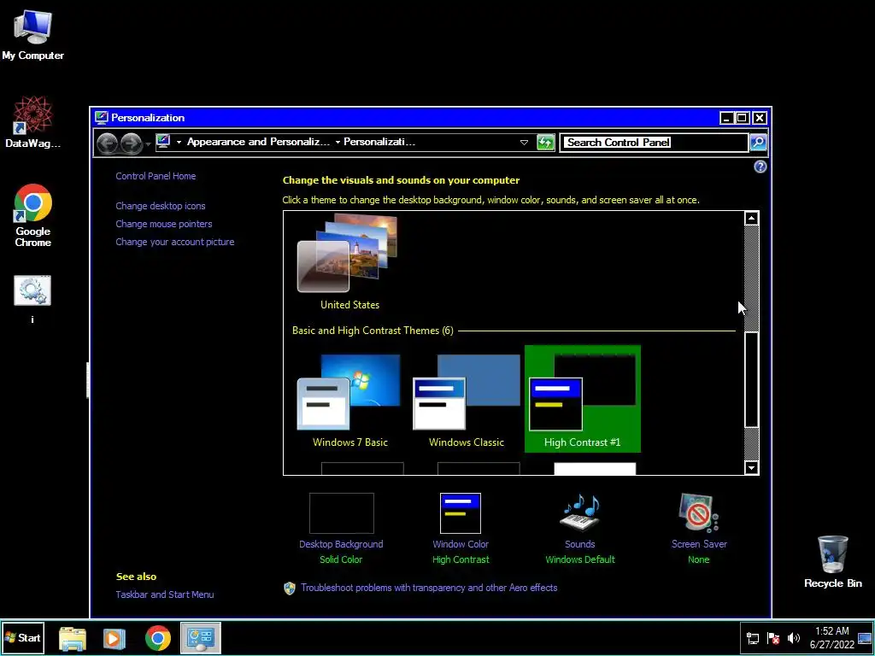Click Troubleshoot problems with transparency link
This screenshot has height=656, width=875.
pyautogui.click(x=429, y=588)
